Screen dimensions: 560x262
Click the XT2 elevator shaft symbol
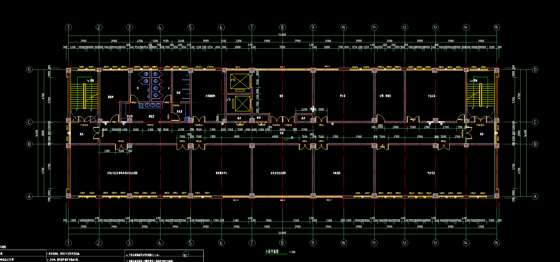tap(240, 82)
